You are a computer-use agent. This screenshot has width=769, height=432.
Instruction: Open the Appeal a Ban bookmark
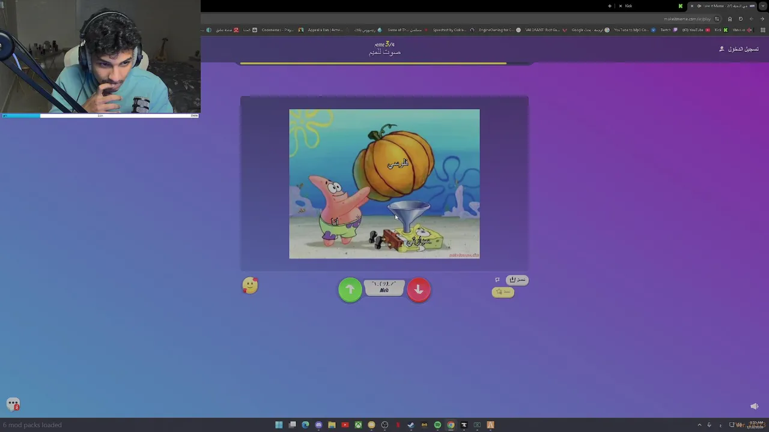click(329, 30)
